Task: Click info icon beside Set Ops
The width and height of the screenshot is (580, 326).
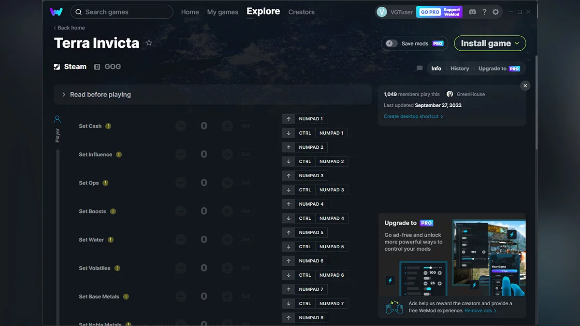Action: pyautogui.click(x=105, y=183)
